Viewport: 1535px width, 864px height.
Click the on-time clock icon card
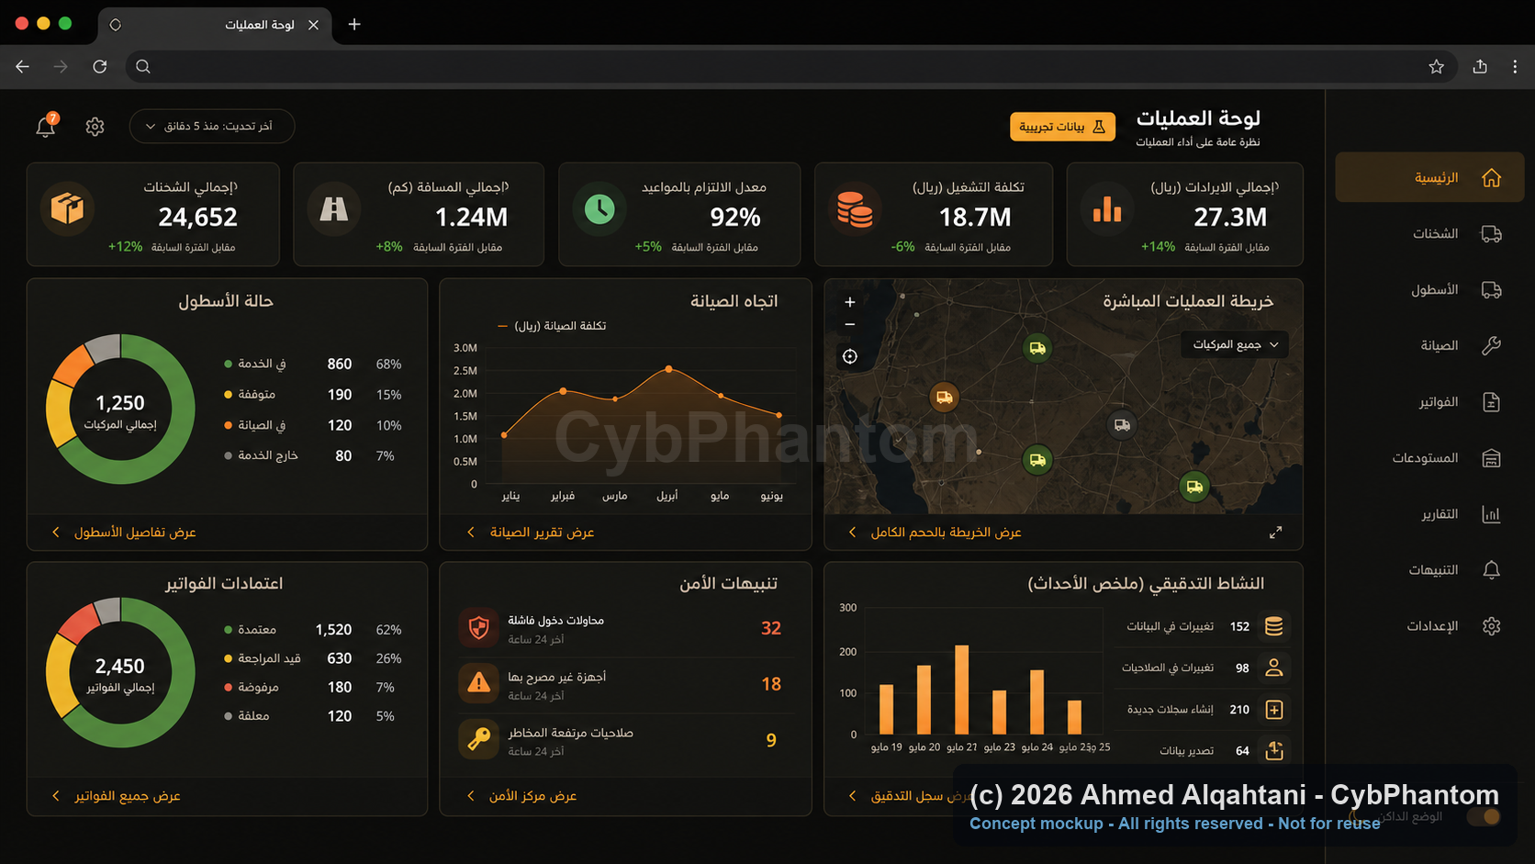point(599,209)
